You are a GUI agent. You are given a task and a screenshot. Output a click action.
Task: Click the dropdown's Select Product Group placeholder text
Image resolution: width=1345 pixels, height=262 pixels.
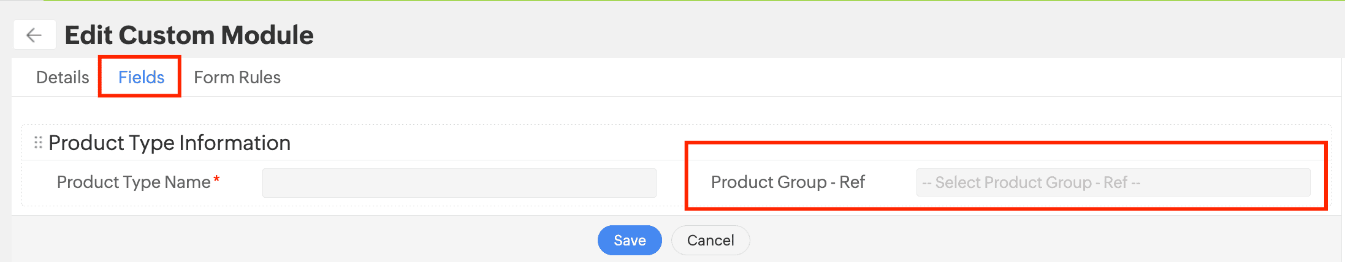click(x=1031, y=183)
